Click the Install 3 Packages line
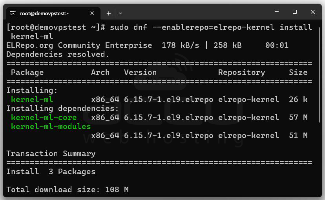The image size is (325, 200). (51, 172)
